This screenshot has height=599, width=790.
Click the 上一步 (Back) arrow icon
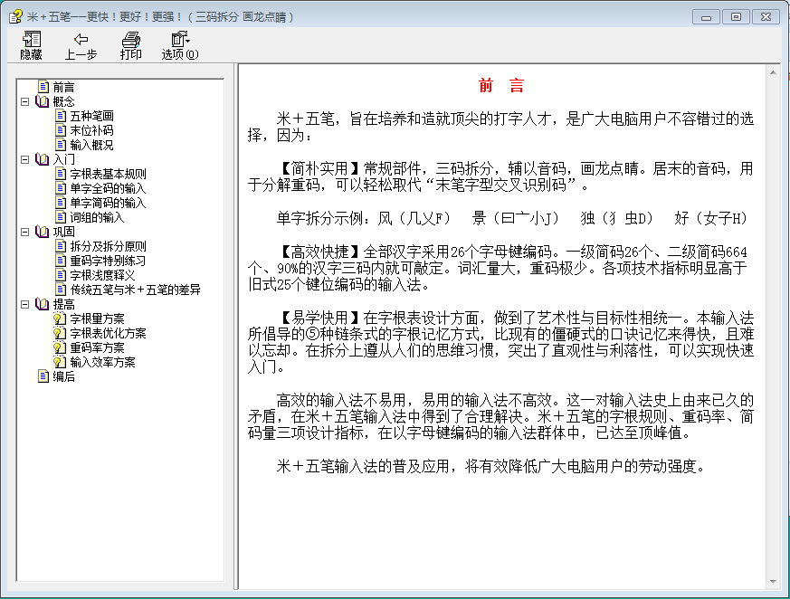pos(81,40)
